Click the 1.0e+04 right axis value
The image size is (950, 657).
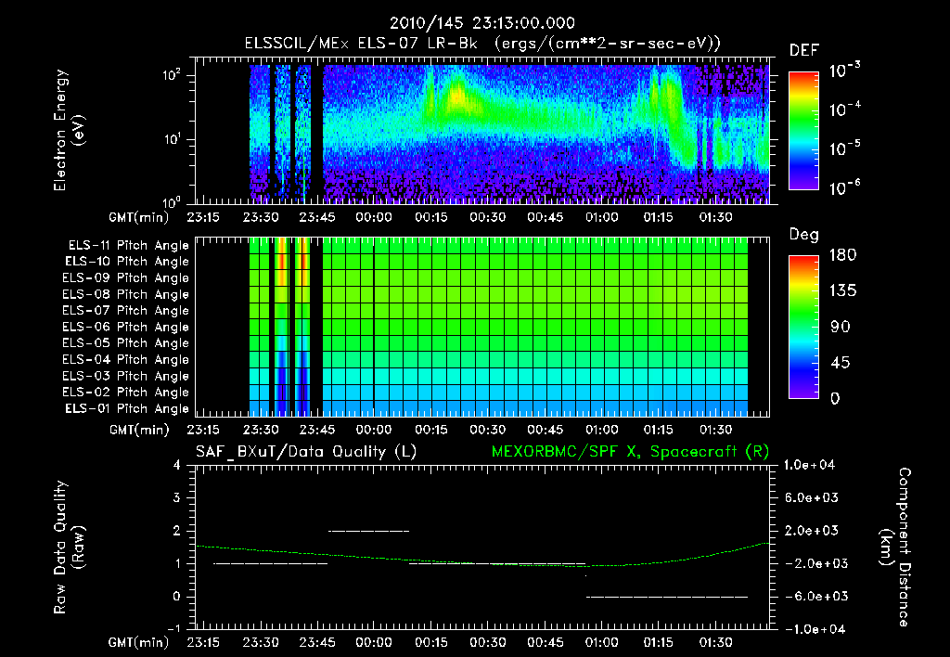pos(809,465)
